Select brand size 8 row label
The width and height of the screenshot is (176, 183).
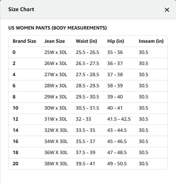tap(14, 97)
